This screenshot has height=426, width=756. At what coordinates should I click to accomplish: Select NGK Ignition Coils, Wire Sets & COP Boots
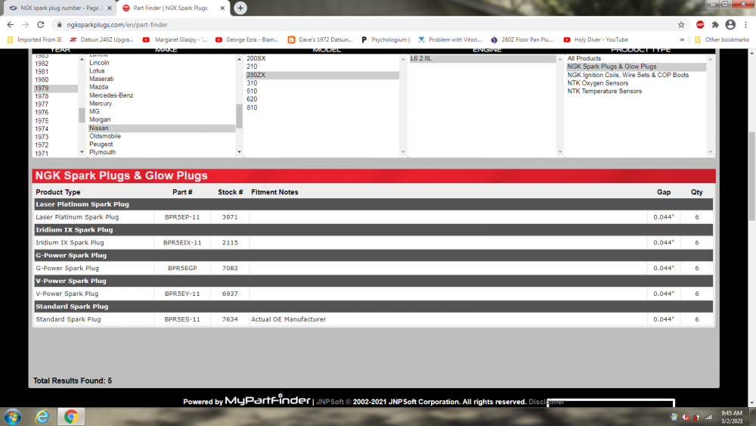coord(627,75)
